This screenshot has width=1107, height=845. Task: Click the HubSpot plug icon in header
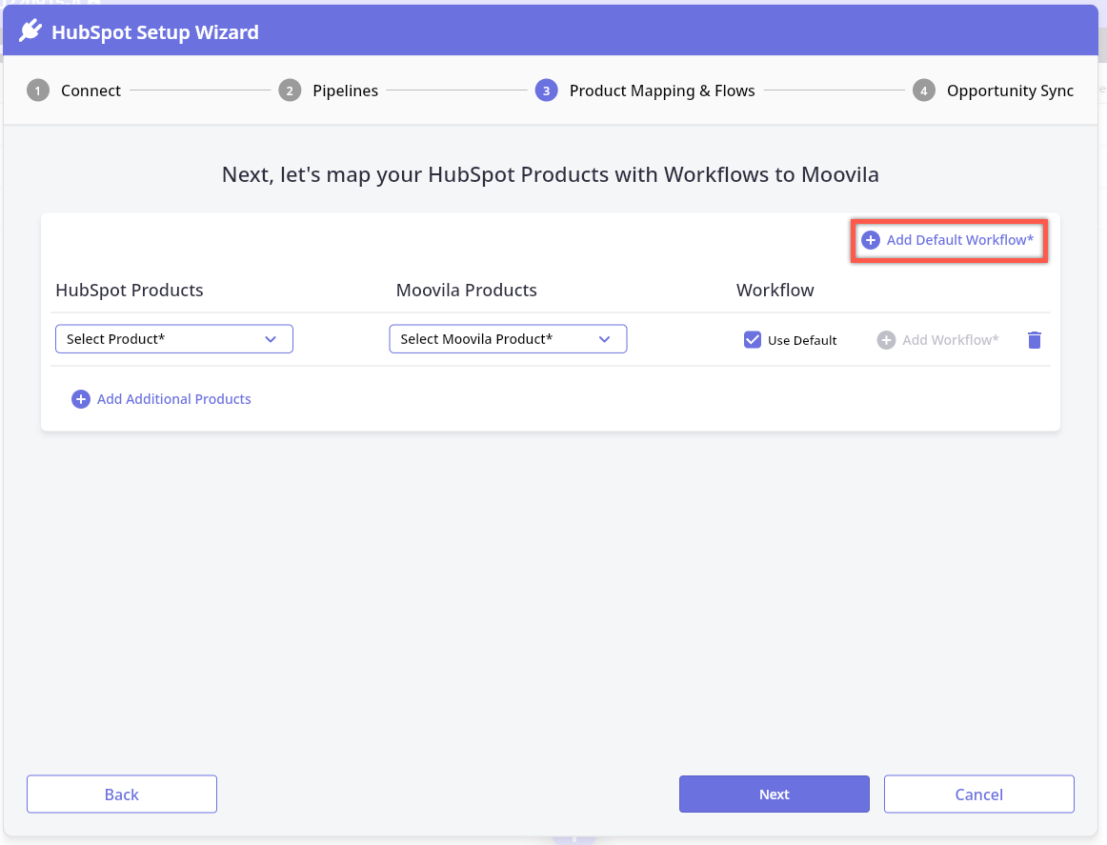tap(30, 31)
